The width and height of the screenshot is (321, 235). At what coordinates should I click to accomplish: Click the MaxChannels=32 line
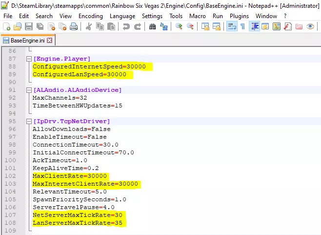point(60,98)
